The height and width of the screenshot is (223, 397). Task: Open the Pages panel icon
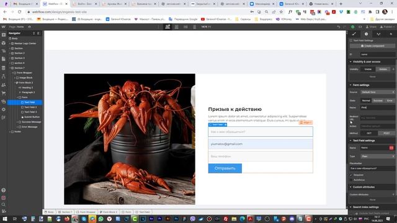coord(4,59)
